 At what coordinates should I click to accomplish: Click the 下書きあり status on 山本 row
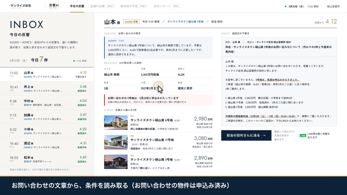pyautogui.click(x=81, y=77)
